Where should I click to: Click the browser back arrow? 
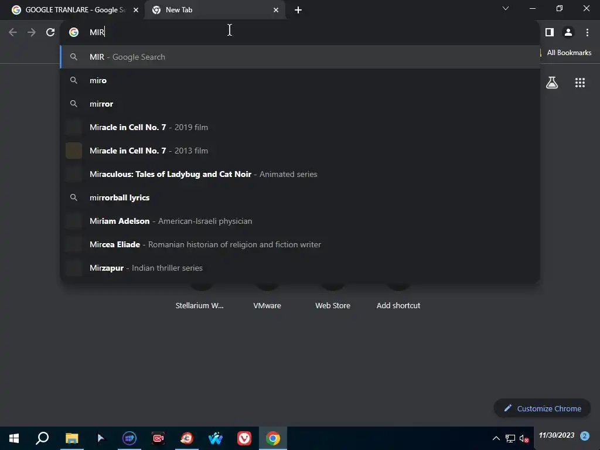tap(13, 33)
